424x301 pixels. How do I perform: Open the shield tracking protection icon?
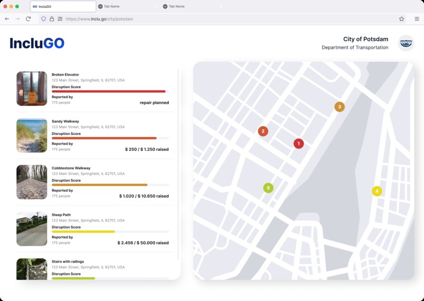point(43,19)
